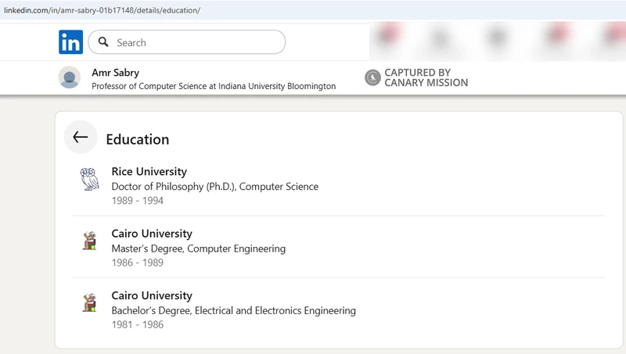The height and width of the screenshot is (354, 626).
Task: Click the linkedin.com URL in address bar
Action: [x=102, y=10]
